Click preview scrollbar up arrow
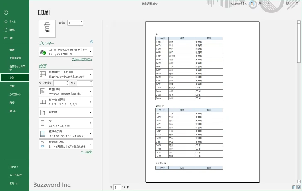 point(299,22)
